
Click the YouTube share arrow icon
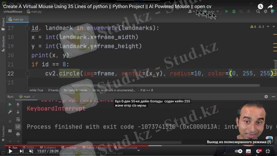point(270,7)
